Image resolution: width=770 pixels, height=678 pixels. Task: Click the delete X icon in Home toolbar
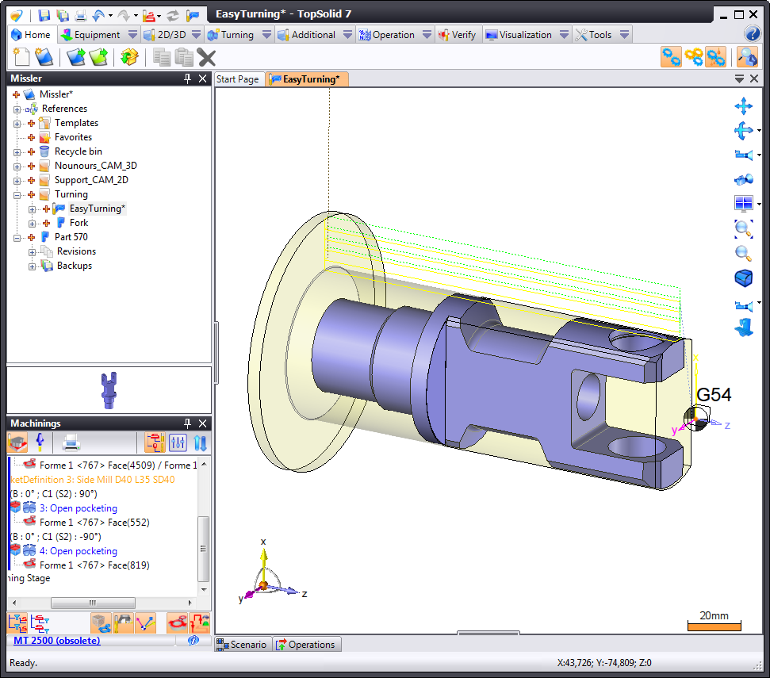(x=207, y=56)
